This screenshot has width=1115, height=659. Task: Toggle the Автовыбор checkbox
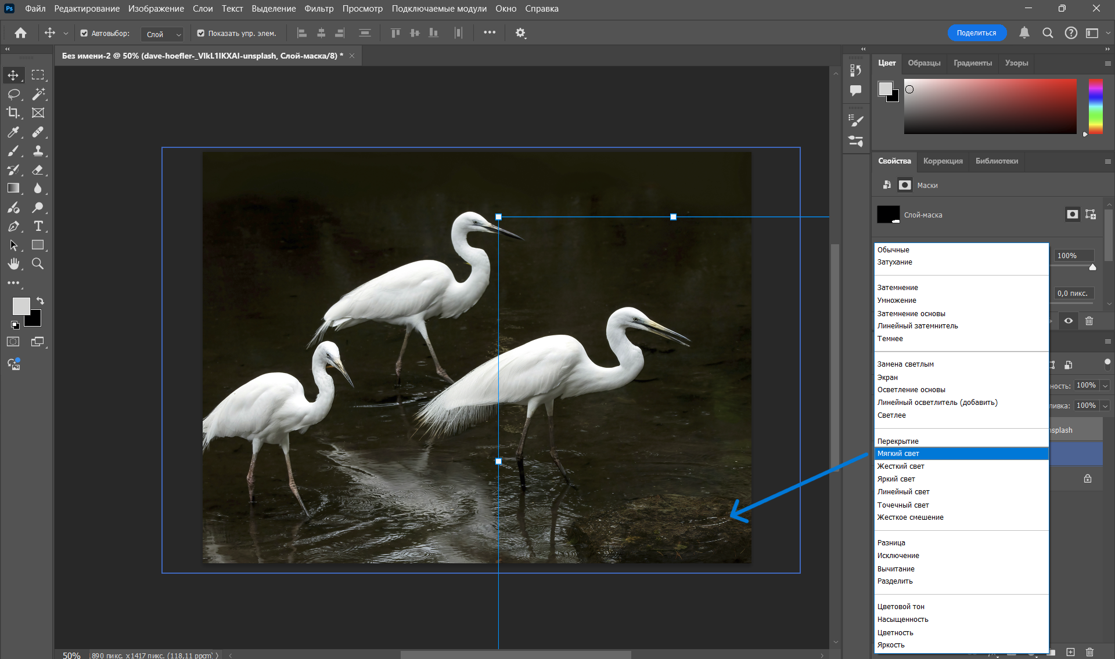point(84,34)
